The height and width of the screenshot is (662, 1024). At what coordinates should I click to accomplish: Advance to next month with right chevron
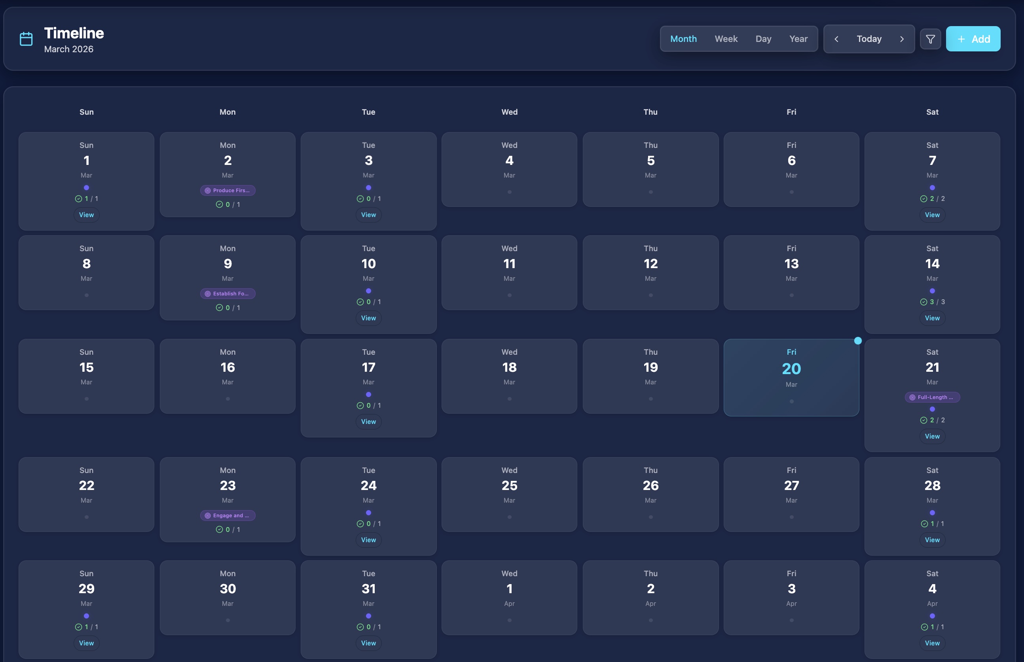(x=902, y=39)
